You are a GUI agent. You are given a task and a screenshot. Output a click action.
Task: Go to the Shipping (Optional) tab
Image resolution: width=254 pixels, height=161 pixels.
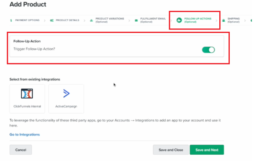(231, 20)
